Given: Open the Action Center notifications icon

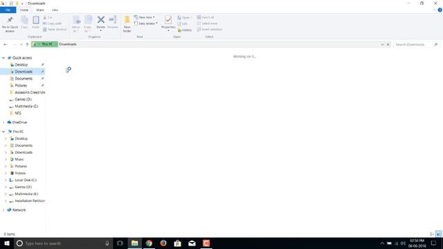Looking at the screenshot, I should [x=434, y=243].
